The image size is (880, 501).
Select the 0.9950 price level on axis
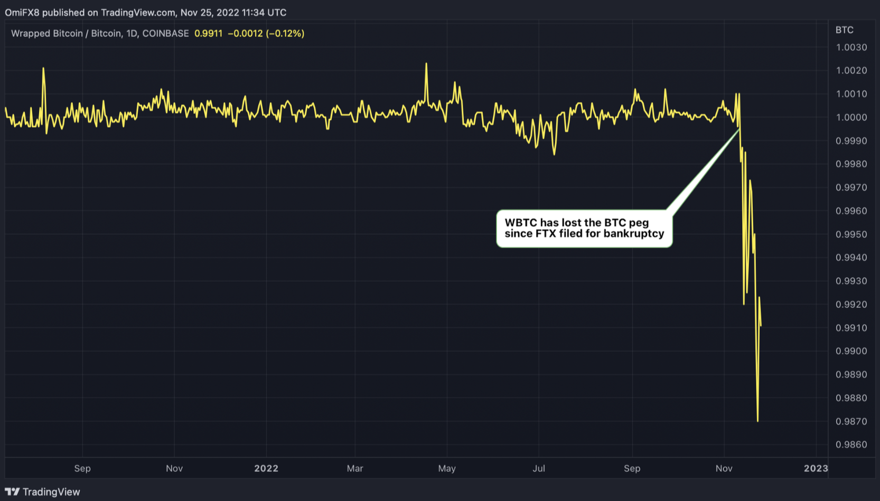[851, 234]
